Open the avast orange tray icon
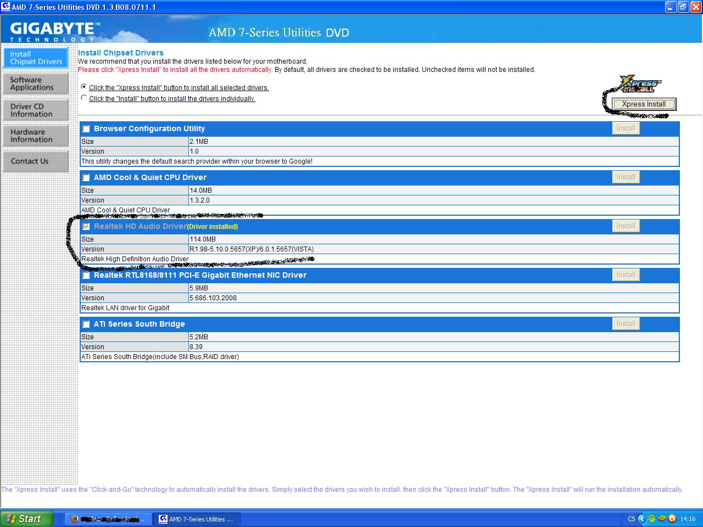Image resolution: width=703 pixels, height=527 pixels. click(672, 519)
